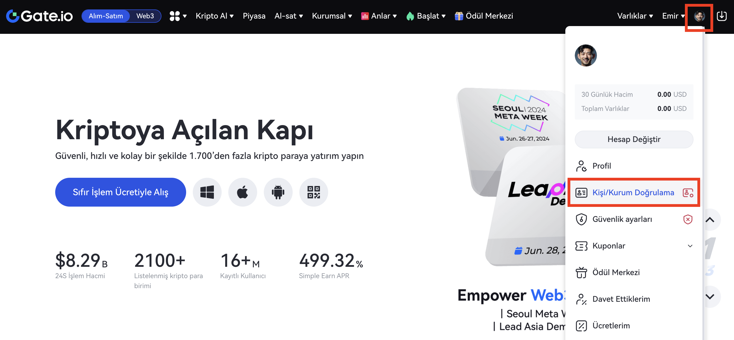Screen dimensions: 734x340
Task: Click the Windows download icon
Action: click(x=207, y=192)
